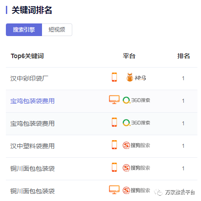The height and width of the screenshot is (201, 201).
Task: Click the mobile icon in the first 铜川面包包装袋 row
Action: point(114,167)
